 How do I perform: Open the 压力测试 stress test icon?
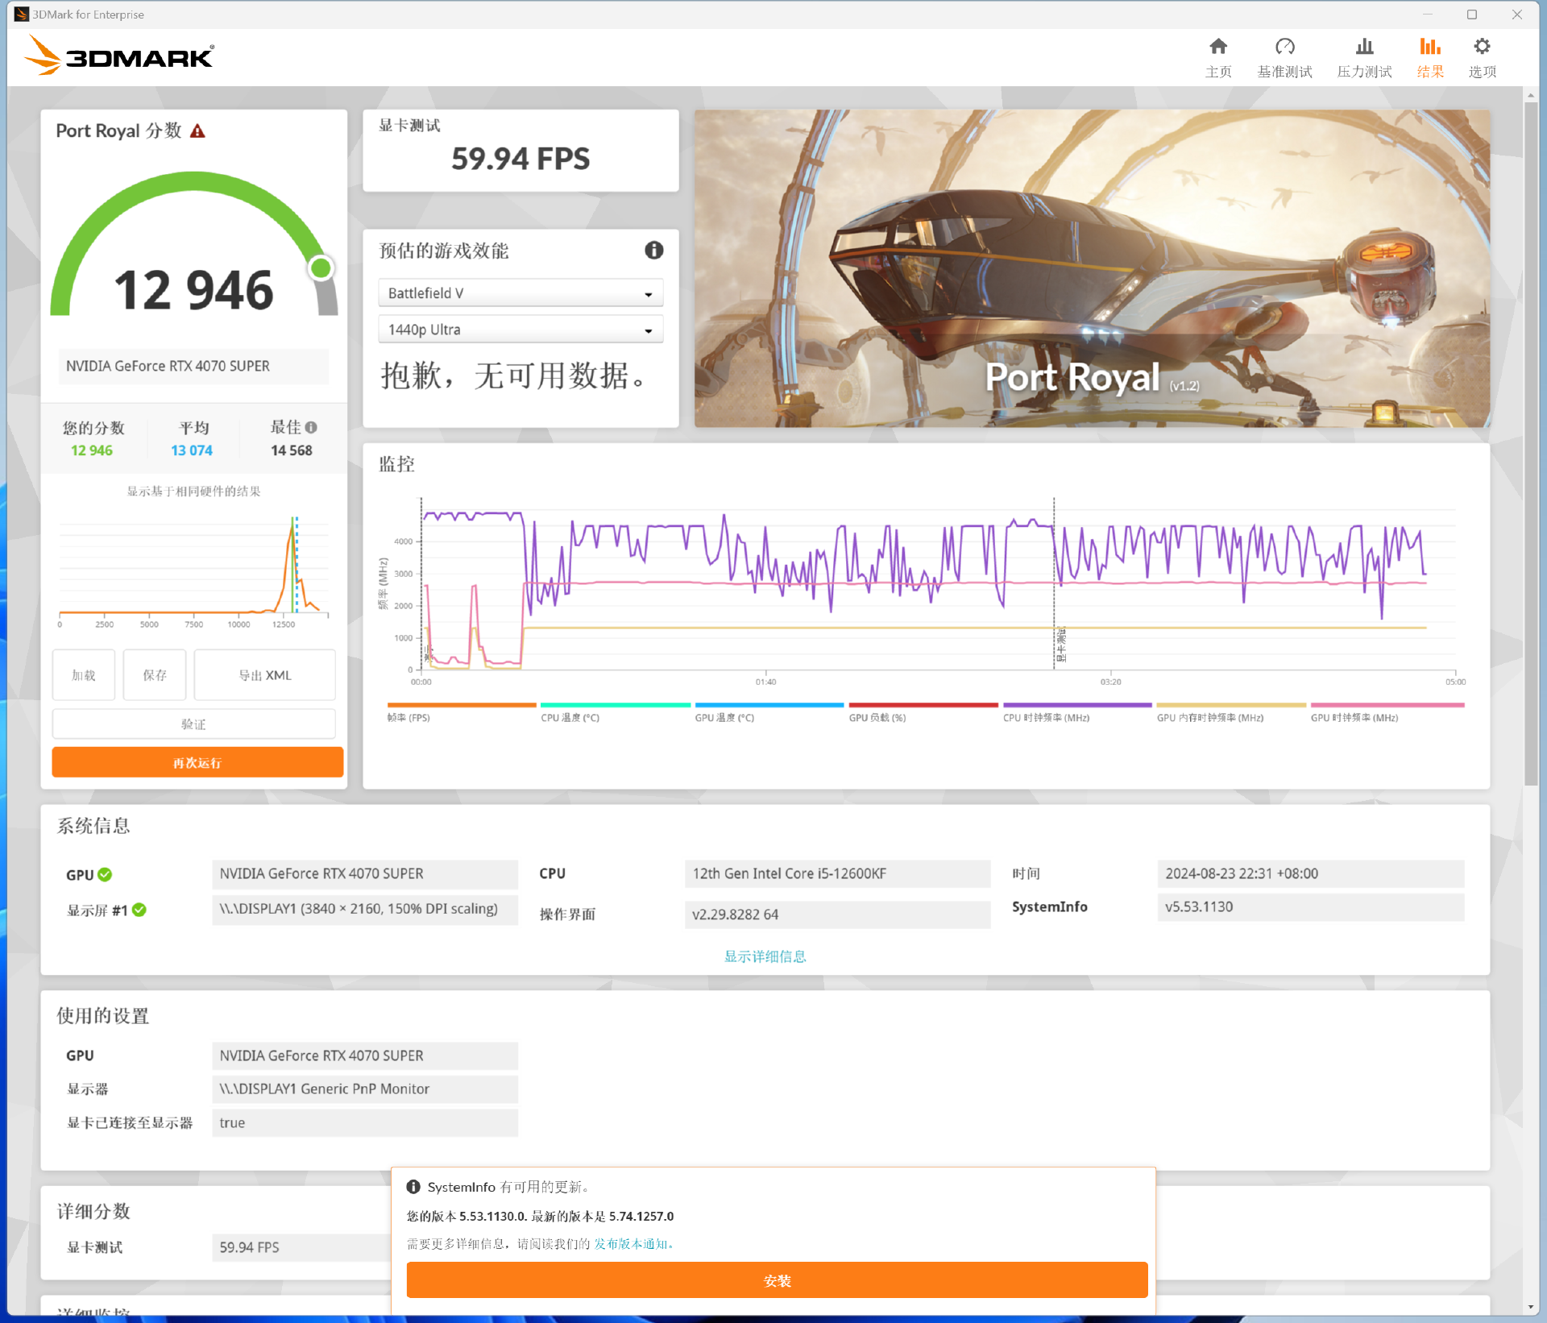point(1364,47)
